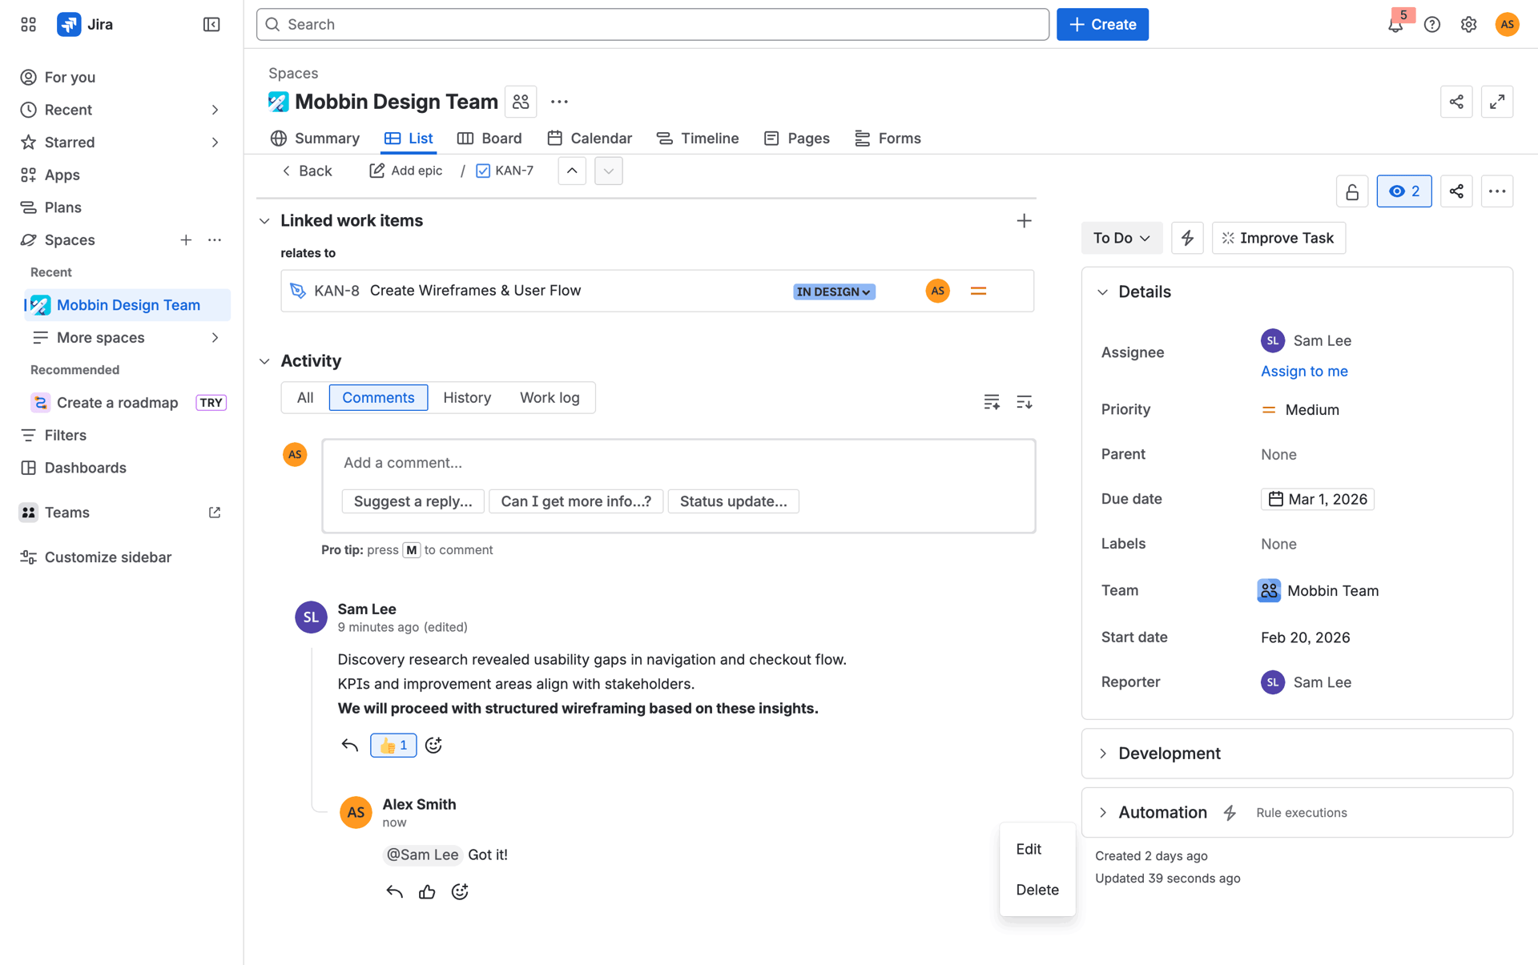
Task: Switch to the Calendar tab
Action: click(590, 139)
